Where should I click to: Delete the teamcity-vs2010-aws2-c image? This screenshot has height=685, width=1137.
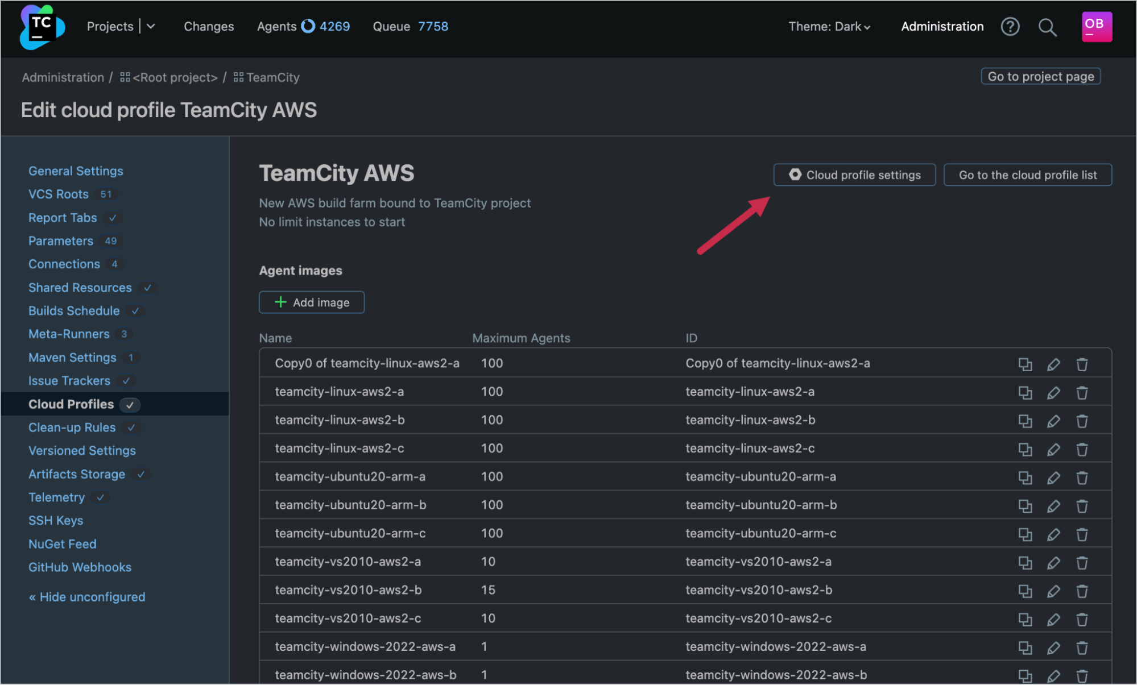[1082, 620]
